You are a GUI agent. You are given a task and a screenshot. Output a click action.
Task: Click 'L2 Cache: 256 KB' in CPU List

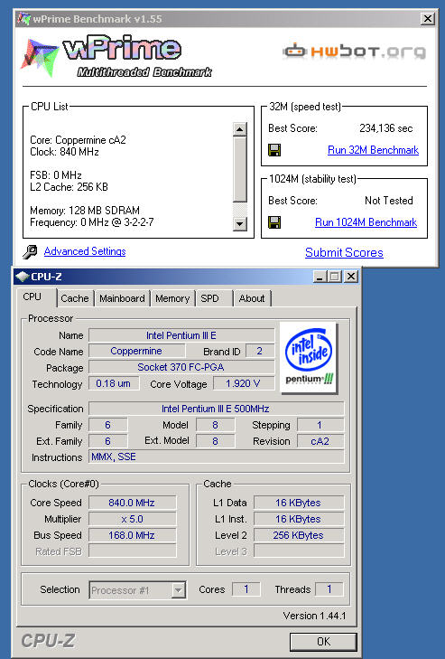69,186
